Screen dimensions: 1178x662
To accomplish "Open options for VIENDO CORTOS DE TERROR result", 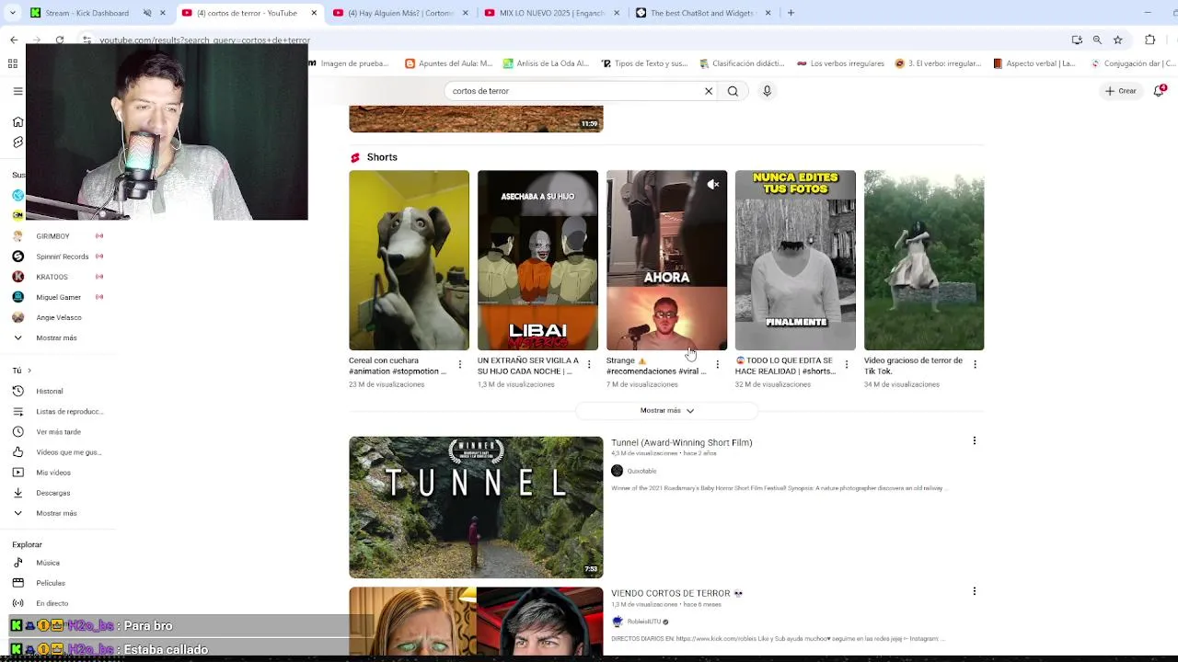I will point(975,591).
